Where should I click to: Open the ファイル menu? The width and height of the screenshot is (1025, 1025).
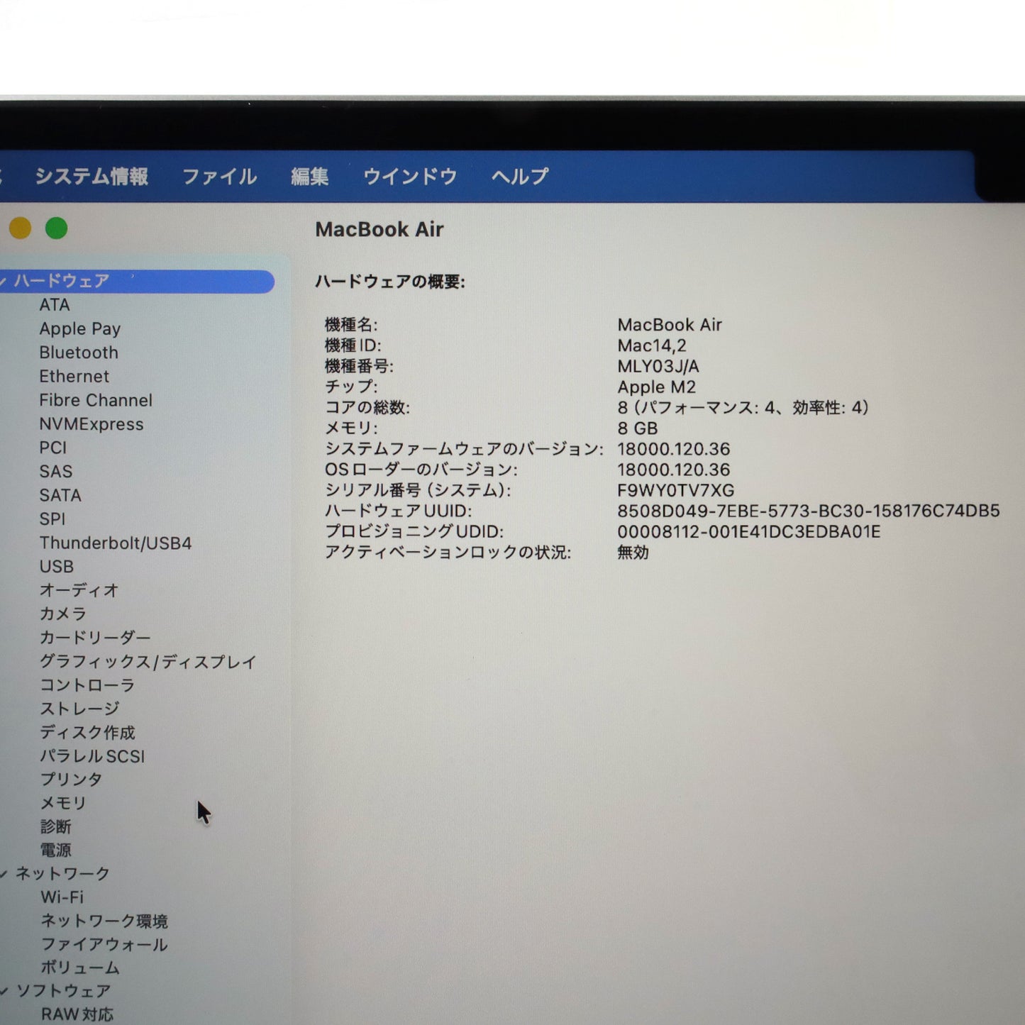click(219, 176)
